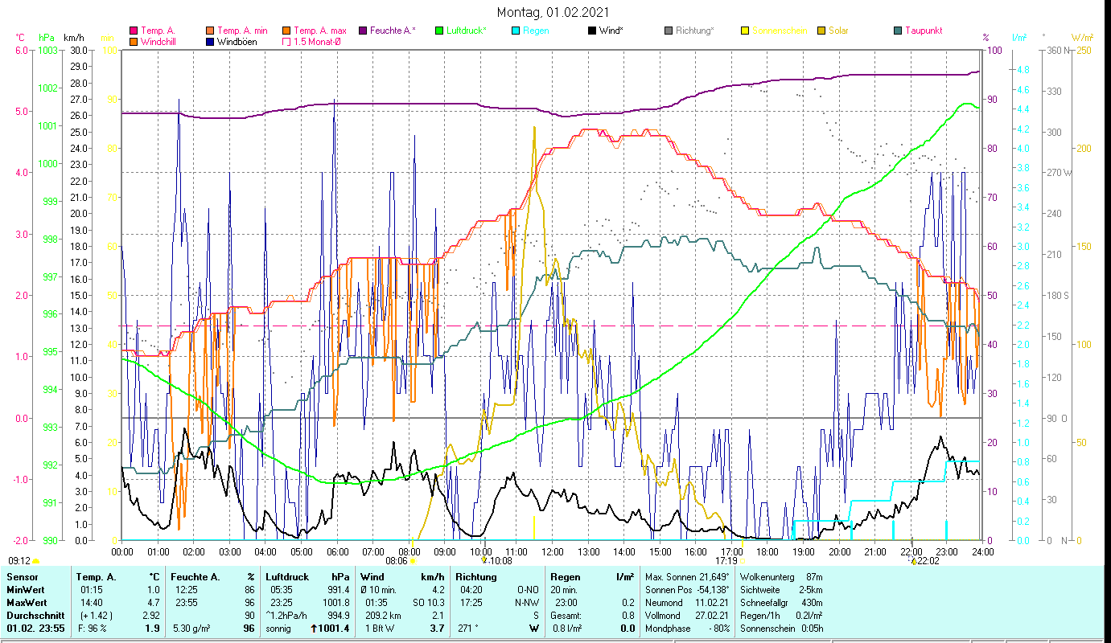Click the Temp. A. min legend swatch
This screenshot has height=643, width=1111.
pyautogui.click(x=211, y=31)
